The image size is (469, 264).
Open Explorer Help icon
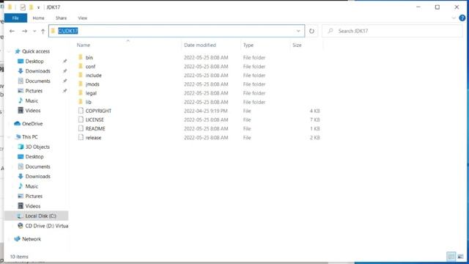tap(462, 18)
